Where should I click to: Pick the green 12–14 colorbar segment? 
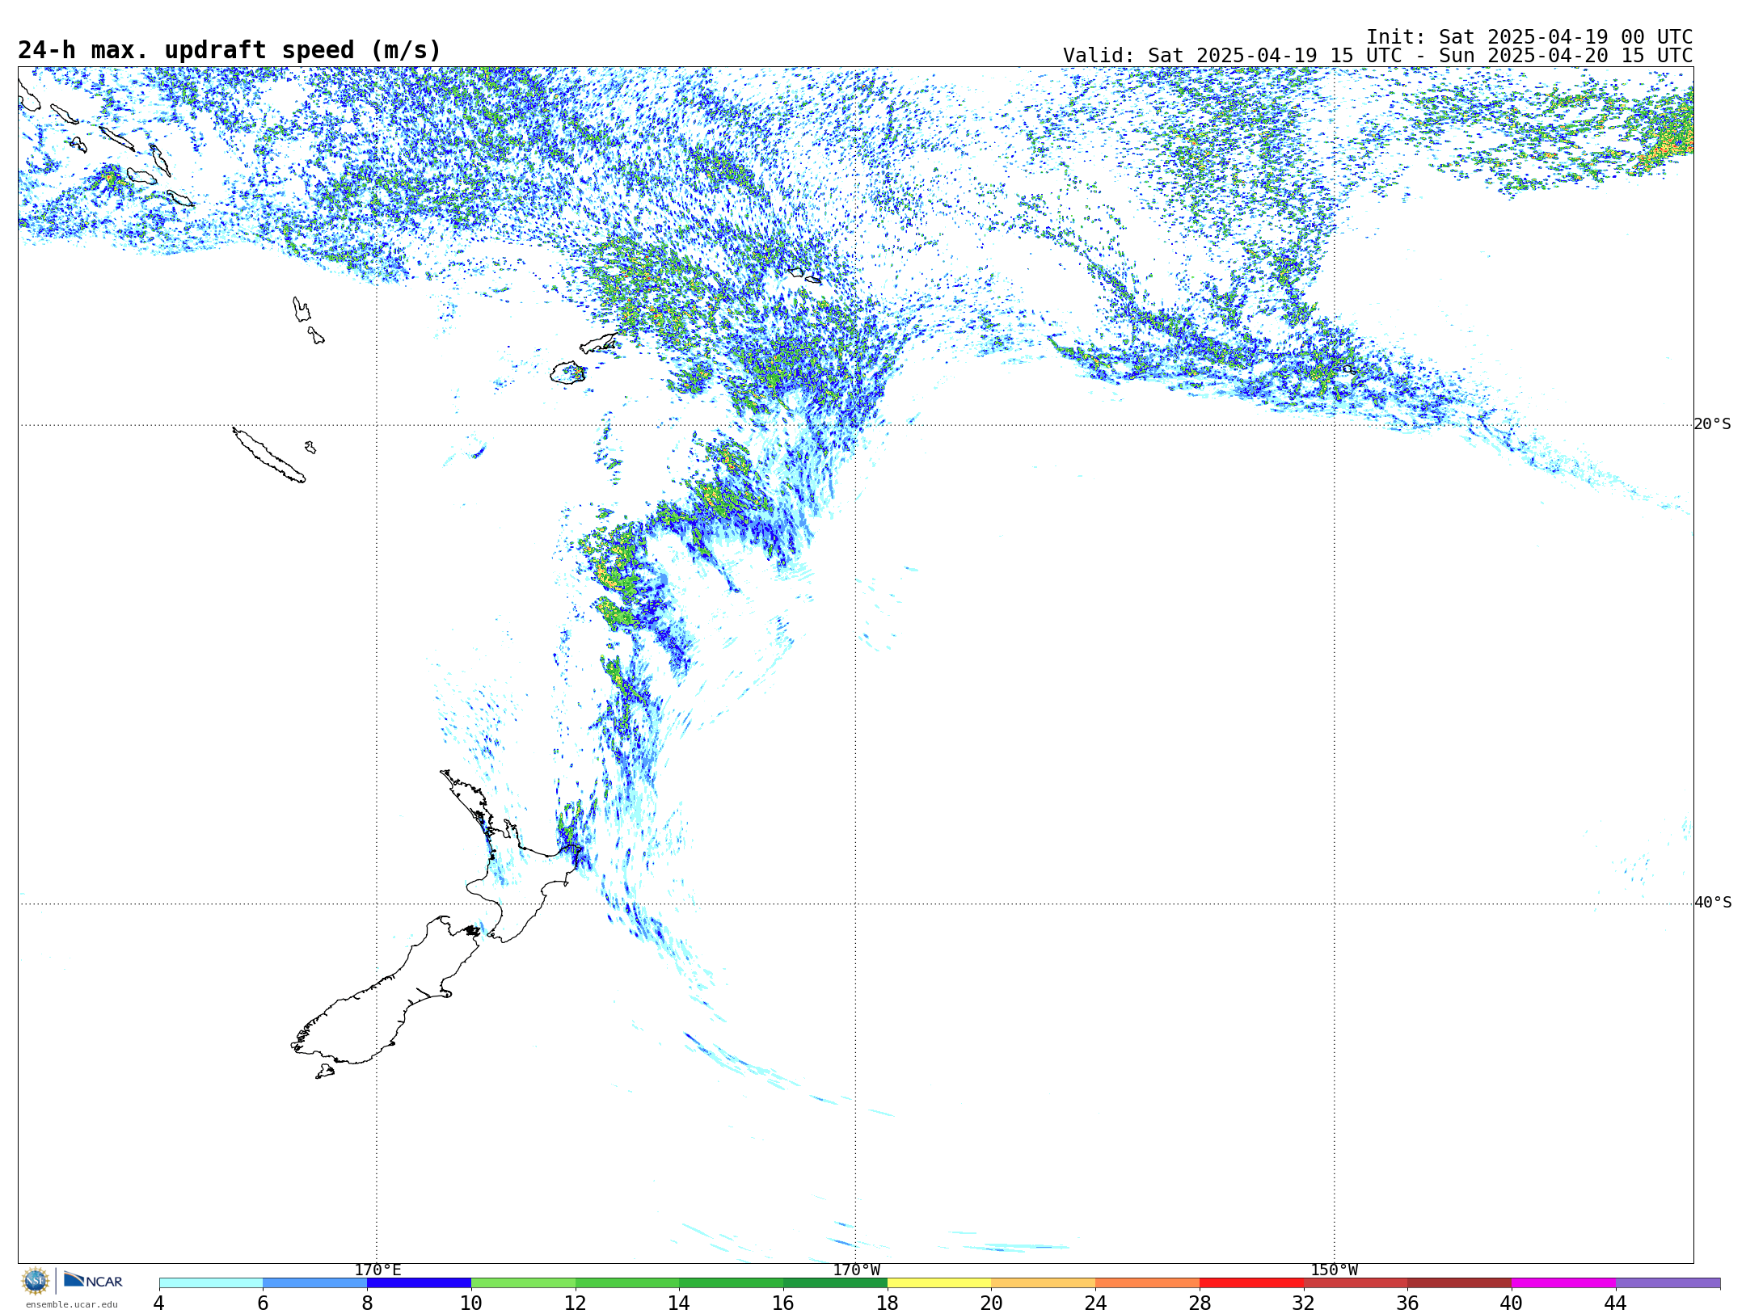click(x=627, y=1283)
